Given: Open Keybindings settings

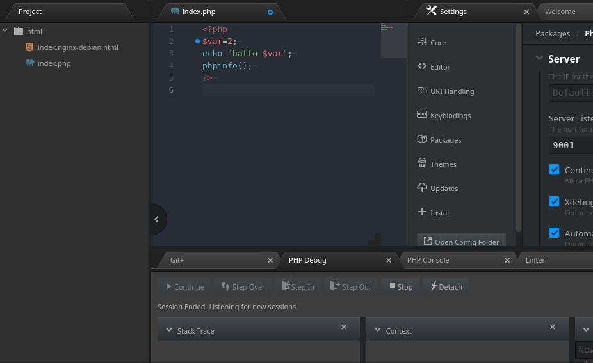Looking at the screenshot, I should pyautogui.click(x=444, y=116).
